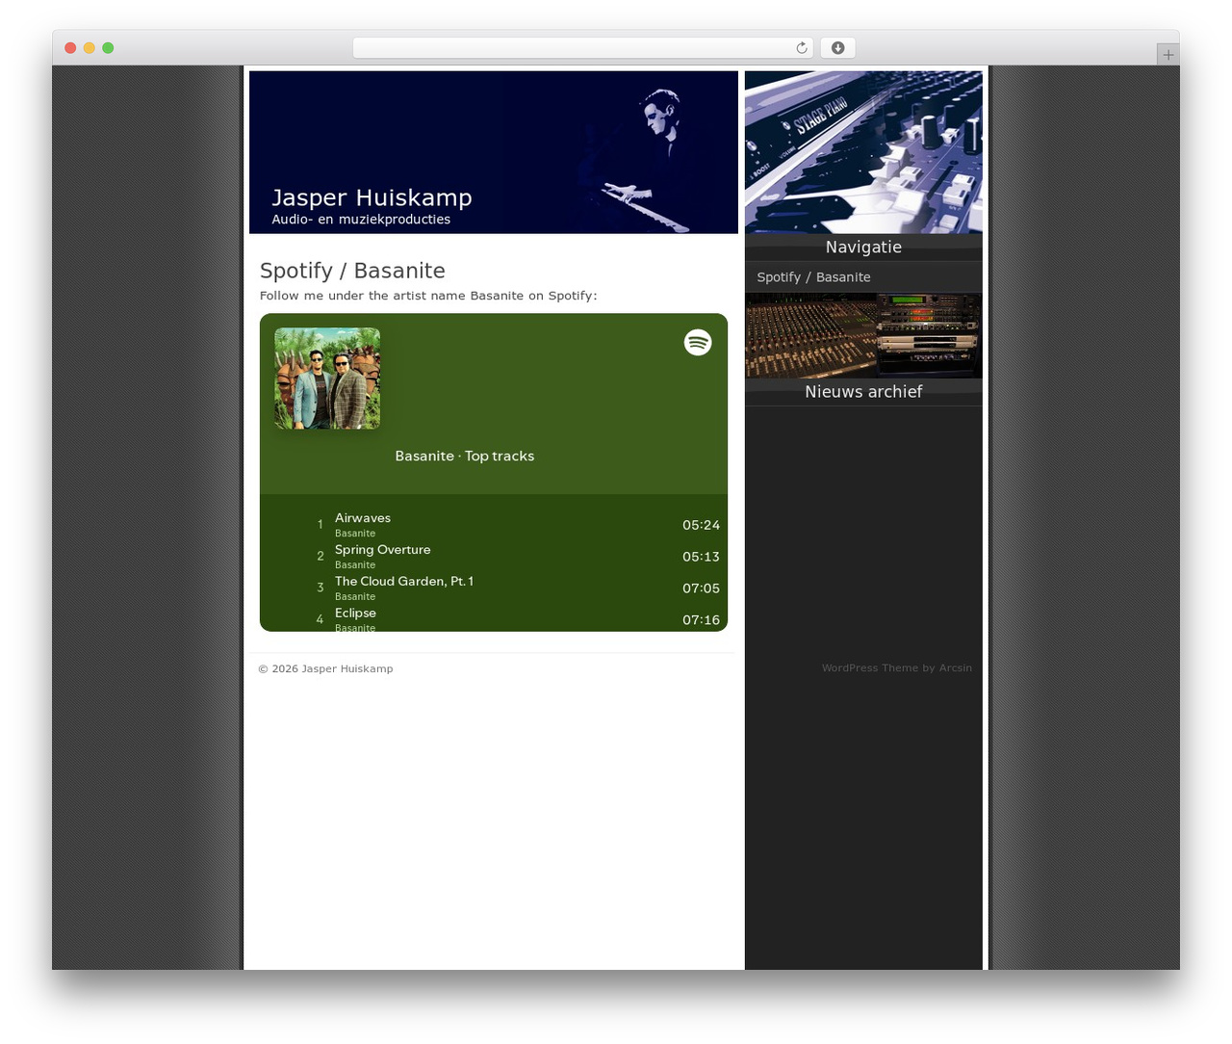Click the browser address bar

582,48
